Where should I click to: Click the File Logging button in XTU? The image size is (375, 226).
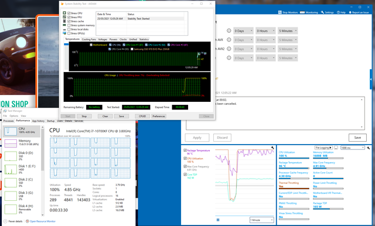pos(323,148)
